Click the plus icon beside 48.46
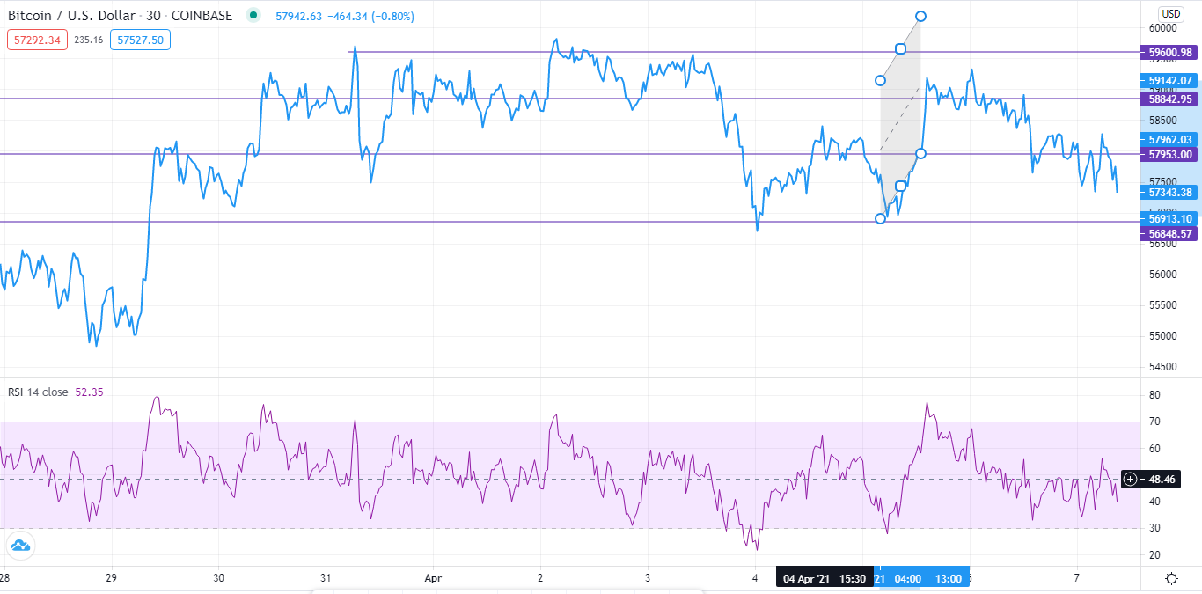 (1131, 479)
